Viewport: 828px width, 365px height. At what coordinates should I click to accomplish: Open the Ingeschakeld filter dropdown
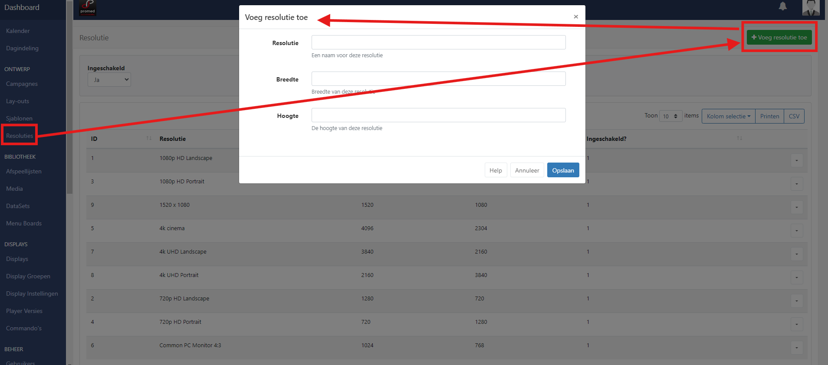click(x=109, y=80)
